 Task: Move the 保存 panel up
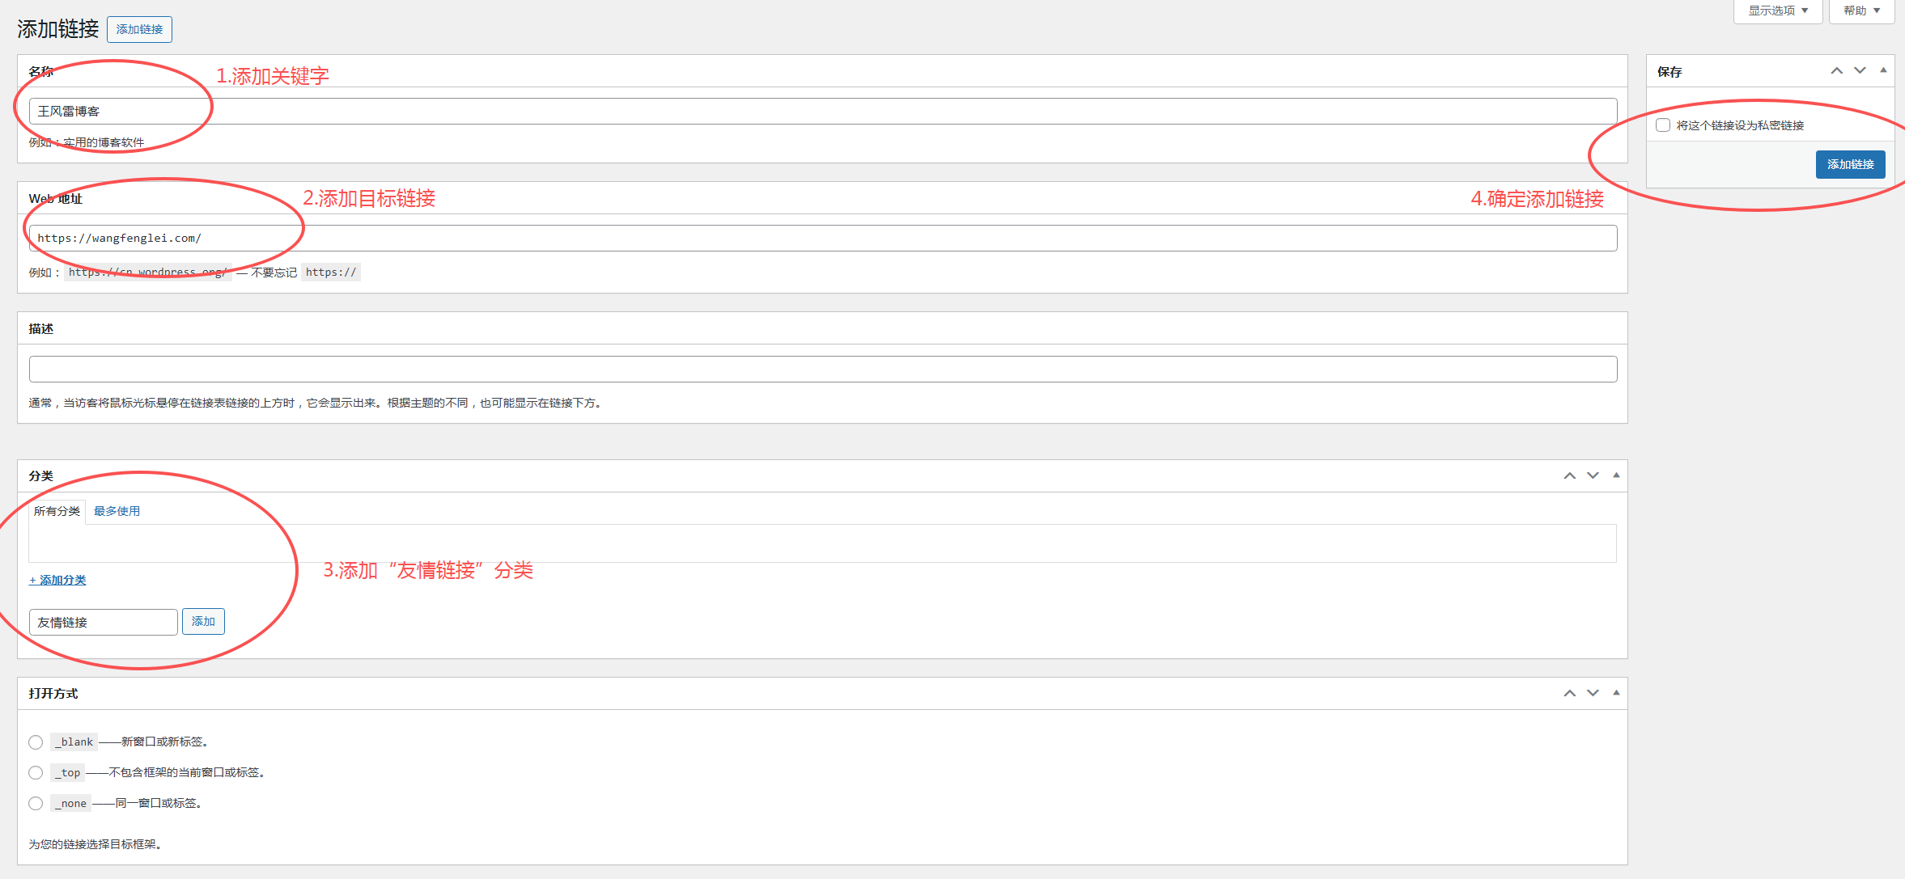pos(1836,71)
